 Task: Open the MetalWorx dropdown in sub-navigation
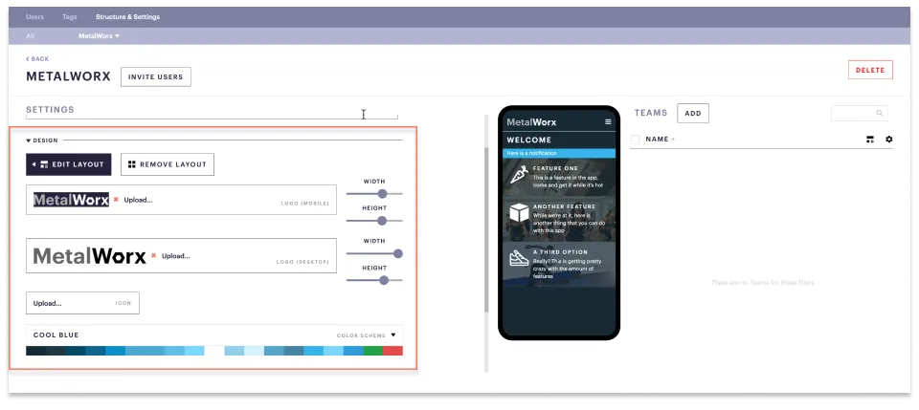point(99,35)
